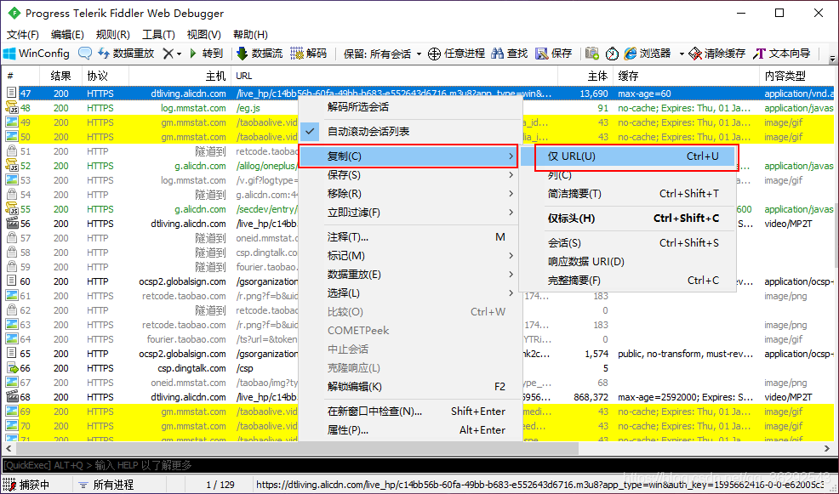The image size is (839, 494).
Task: Click the camera screenshot toolbar icon
Action: pyautogui.click(x=591, y=54)
